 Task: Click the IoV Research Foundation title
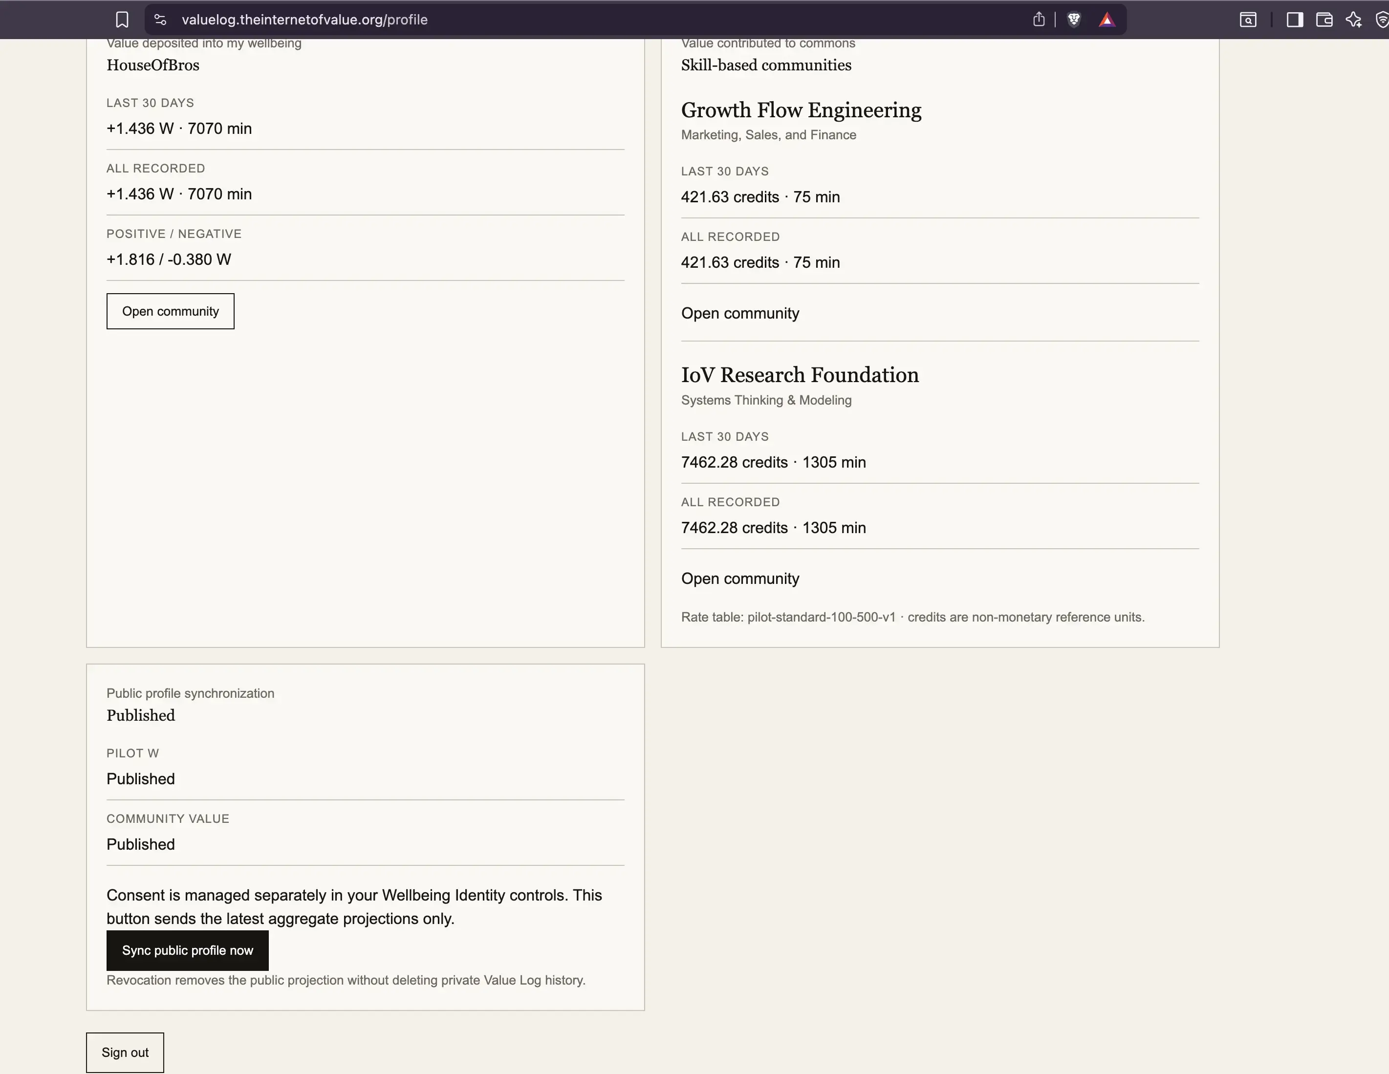tap(800, 375)
